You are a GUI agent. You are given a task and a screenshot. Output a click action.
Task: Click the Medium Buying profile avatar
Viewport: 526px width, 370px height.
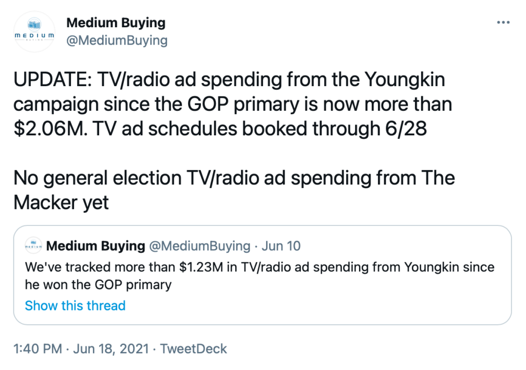[x=34, y=31]
